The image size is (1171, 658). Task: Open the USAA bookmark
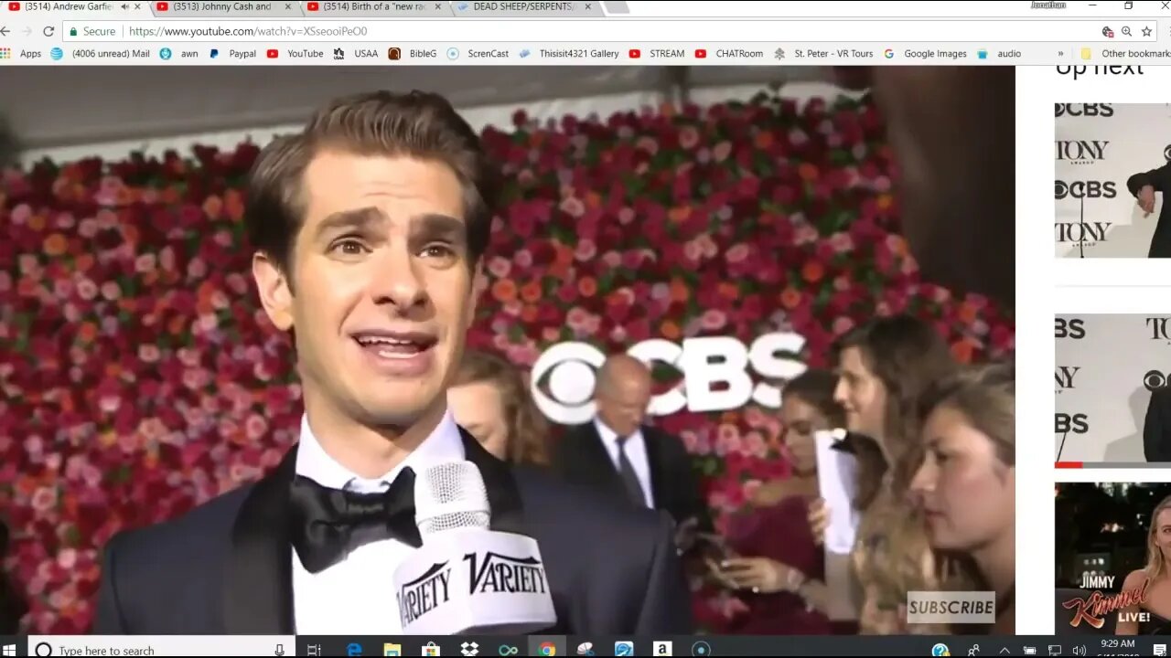[x=355, y=54]
